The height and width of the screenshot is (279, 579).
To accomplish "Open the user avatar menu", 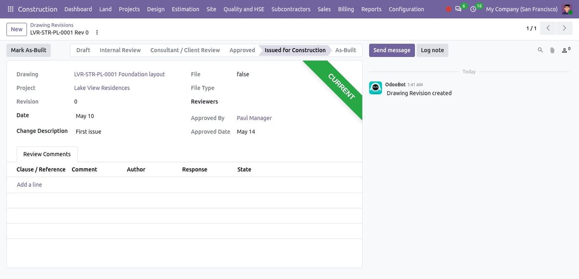I will (x=567, y=9).
